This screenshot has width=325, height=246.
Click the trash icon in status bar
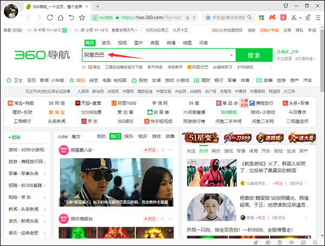(x=279, y=242)
